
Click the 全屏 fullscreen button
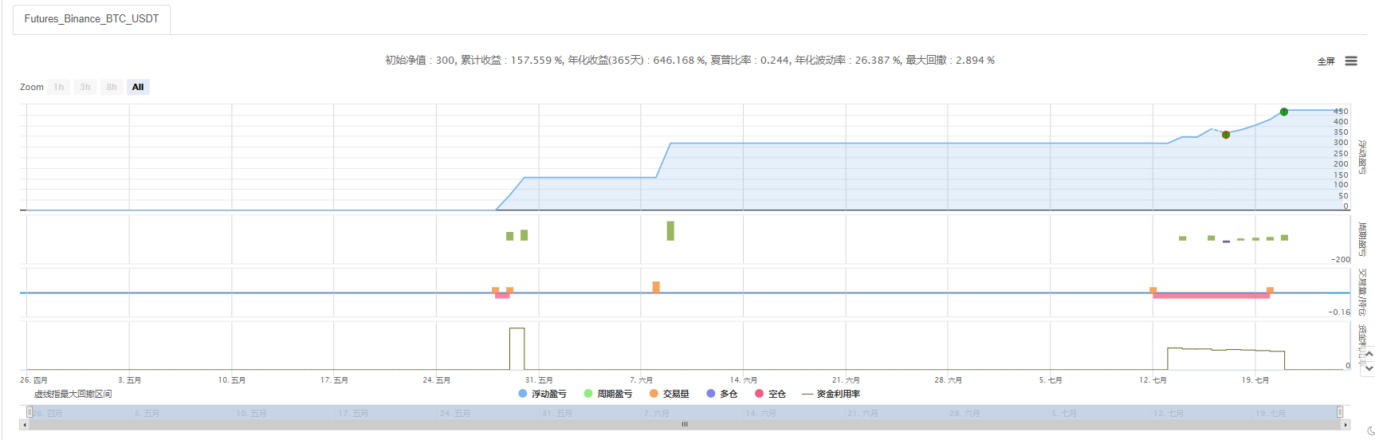click(1326, 61)
